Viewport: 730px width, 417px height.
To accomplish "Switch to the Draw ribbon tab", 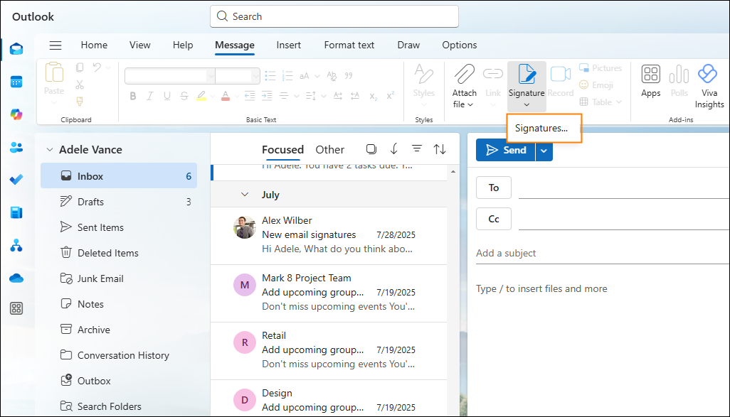I will [408, 45].
